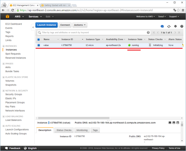
Task: Click the detail pane vertical scrollbar
Action: 182,125
